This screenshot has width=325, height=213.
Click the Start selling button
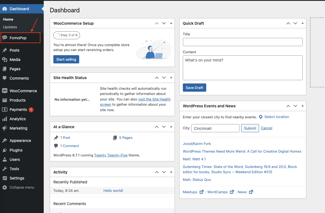pos(66,59)
